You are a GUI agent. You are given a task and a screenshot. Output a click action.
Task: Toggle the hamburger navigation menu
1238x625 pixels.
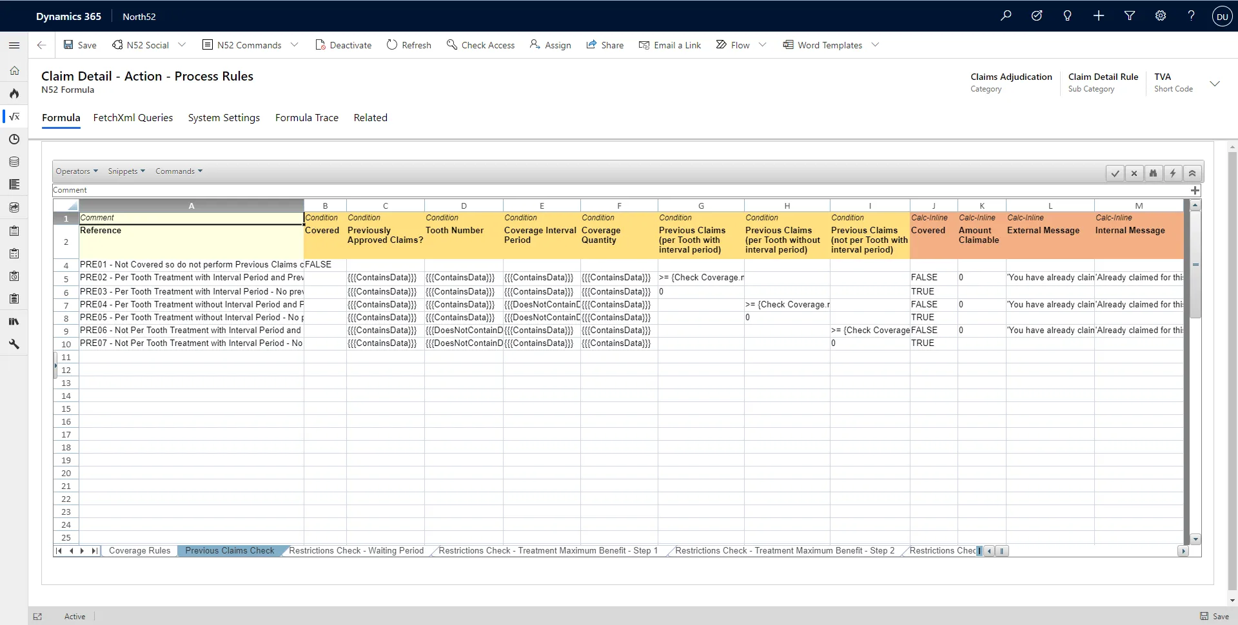[x=14, y=45]
